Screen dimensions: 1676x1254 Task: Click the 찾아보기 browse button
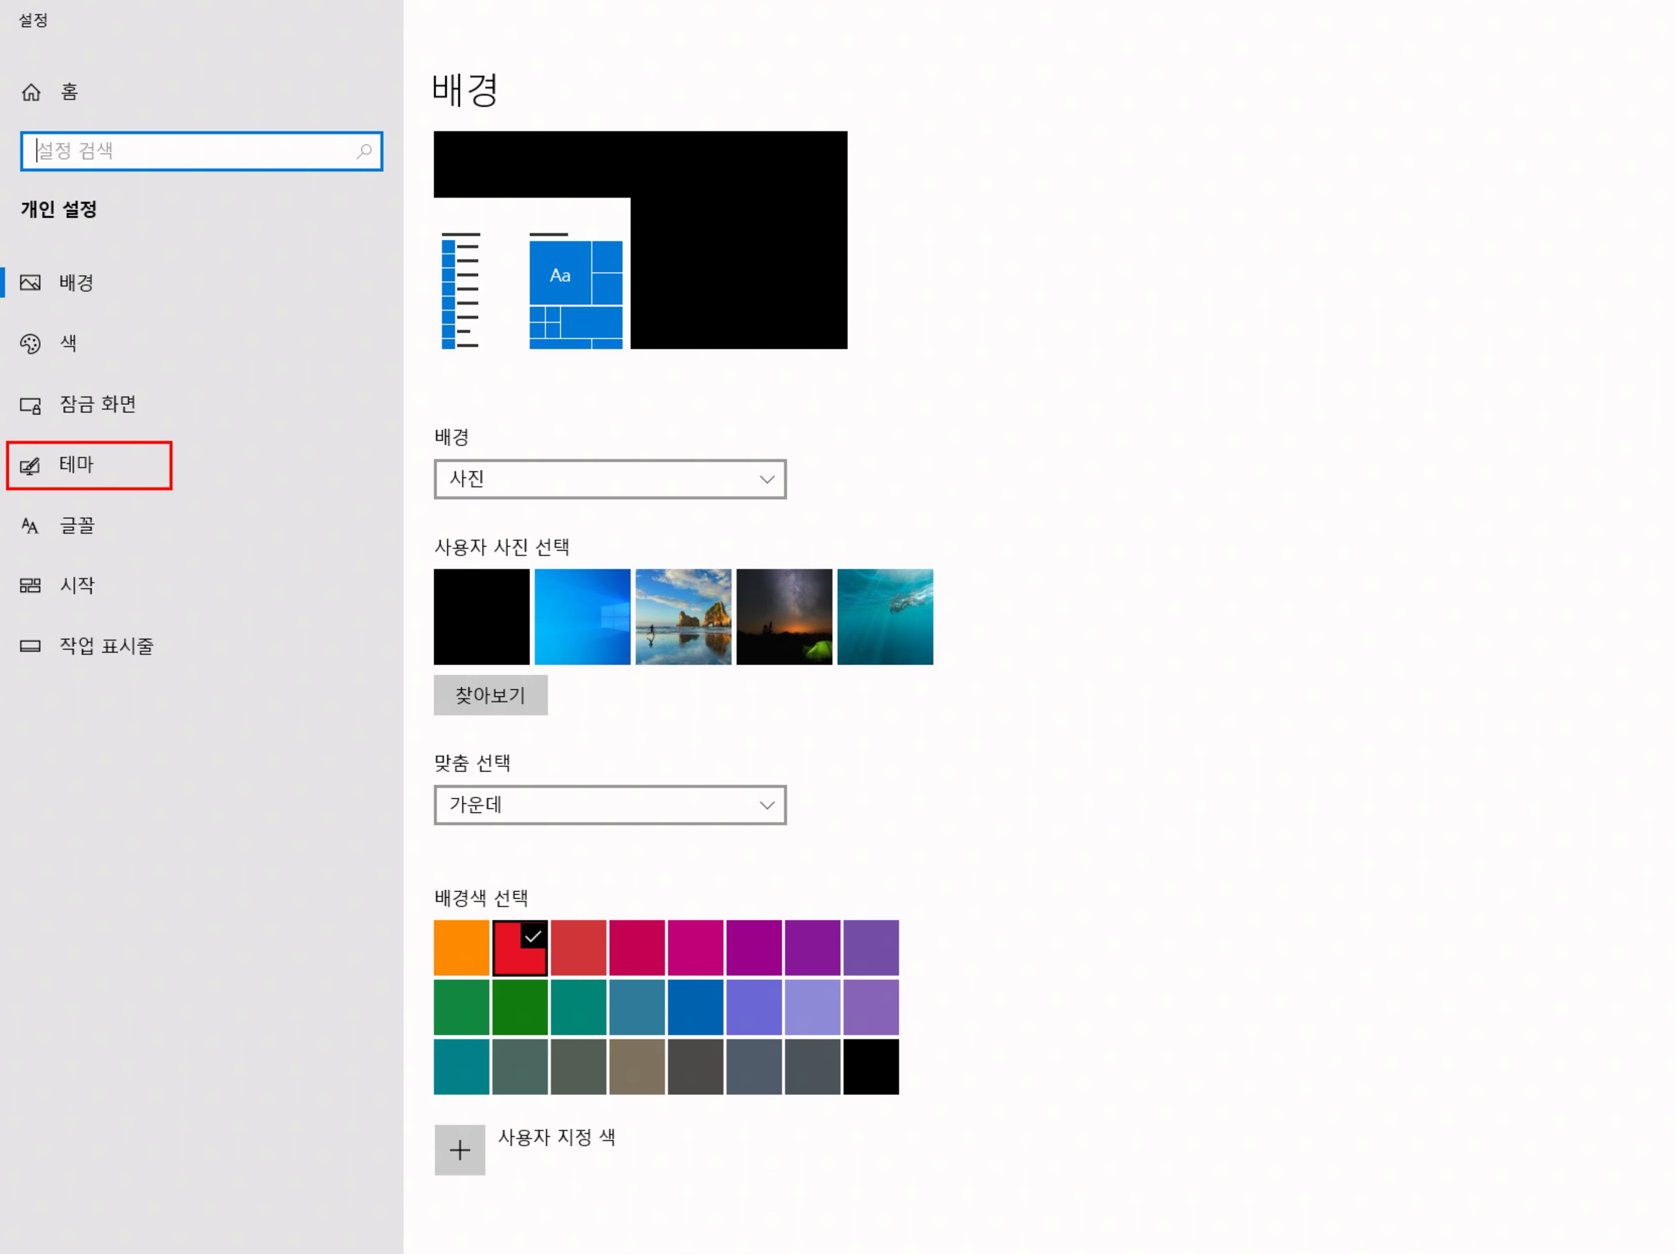pyautogui.click(x=490, y=695)
